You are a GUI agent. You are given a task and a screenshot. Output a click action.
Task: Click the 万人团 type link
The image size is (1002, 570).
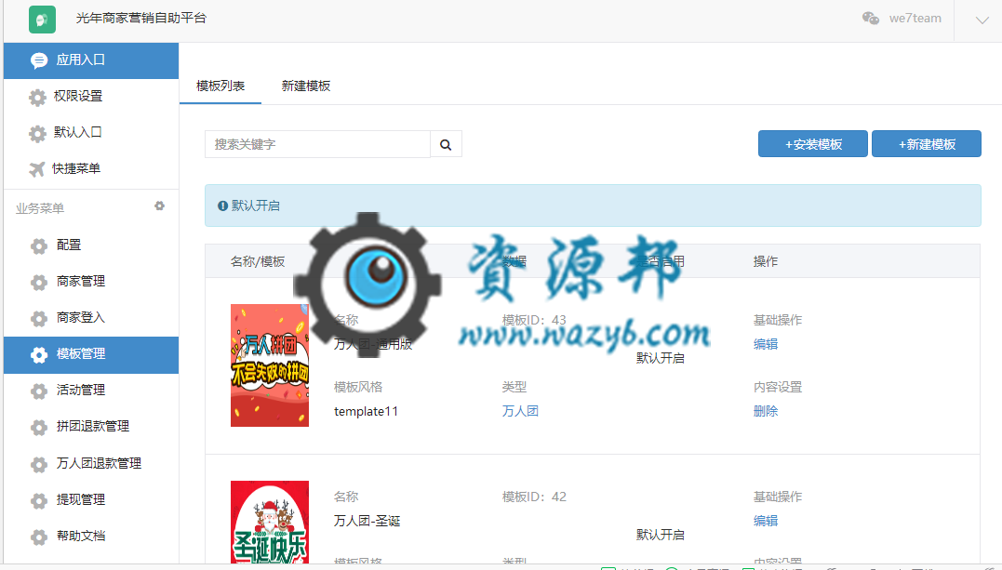[520, 412]
